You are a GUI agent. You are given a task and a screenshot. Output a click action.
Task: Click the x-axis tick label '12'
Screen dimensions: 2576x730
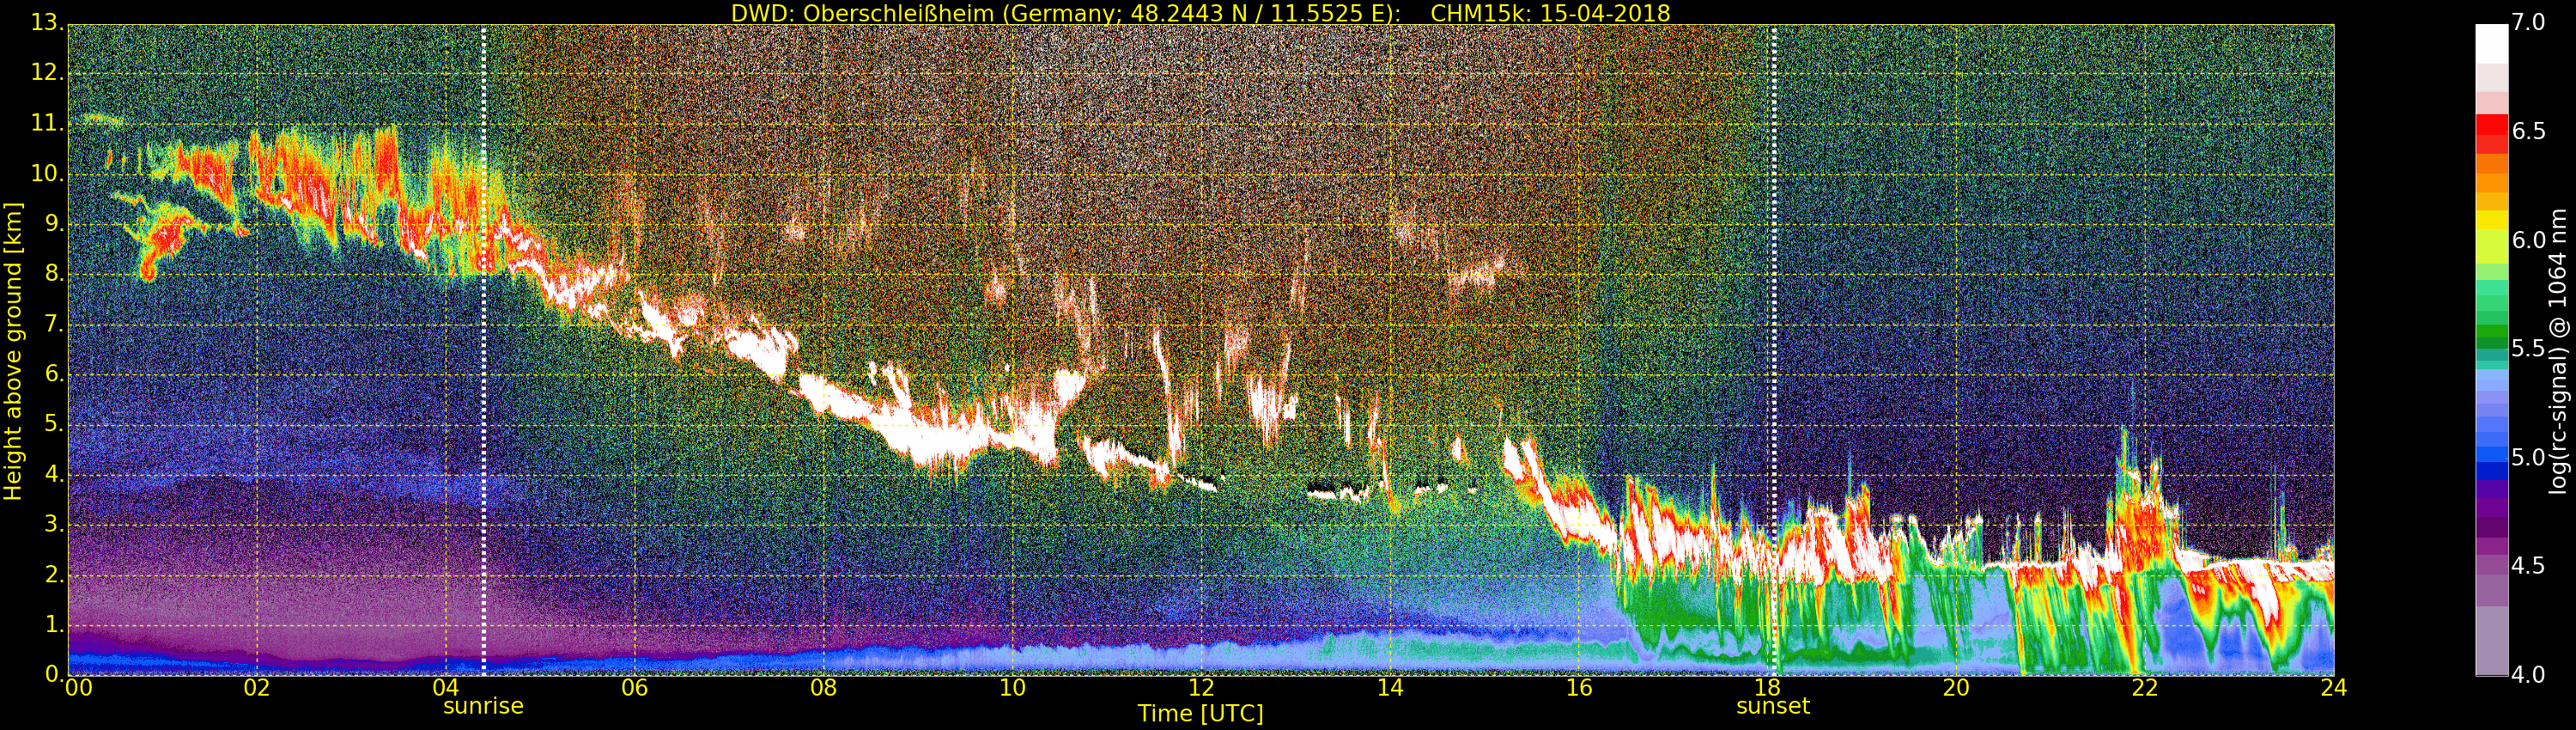(x=1201, y=688)
